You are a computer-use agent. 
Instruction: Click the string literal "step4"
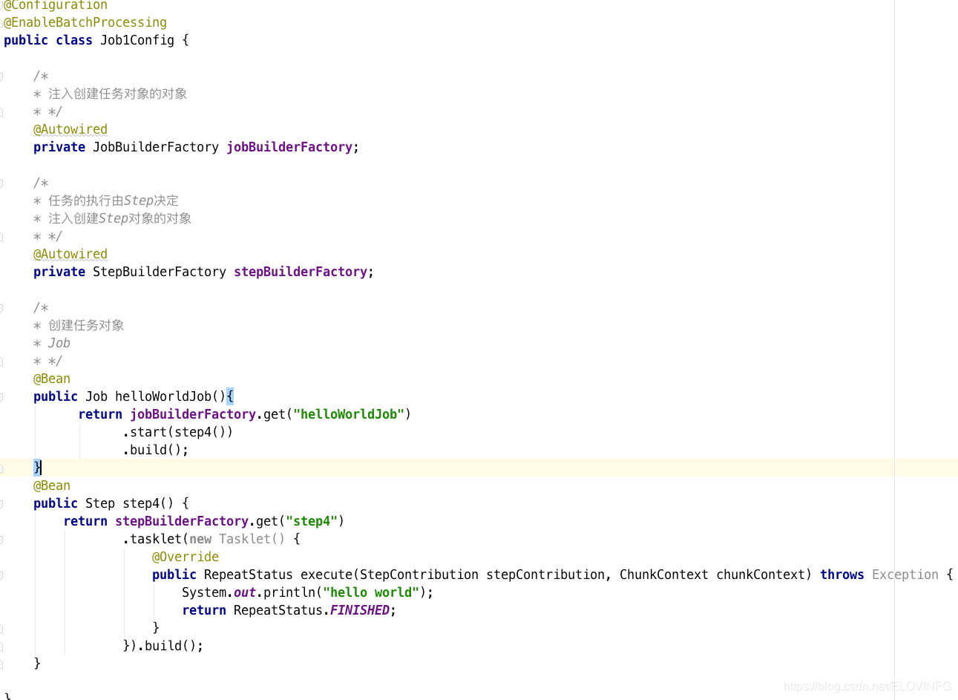pos(312,521)
